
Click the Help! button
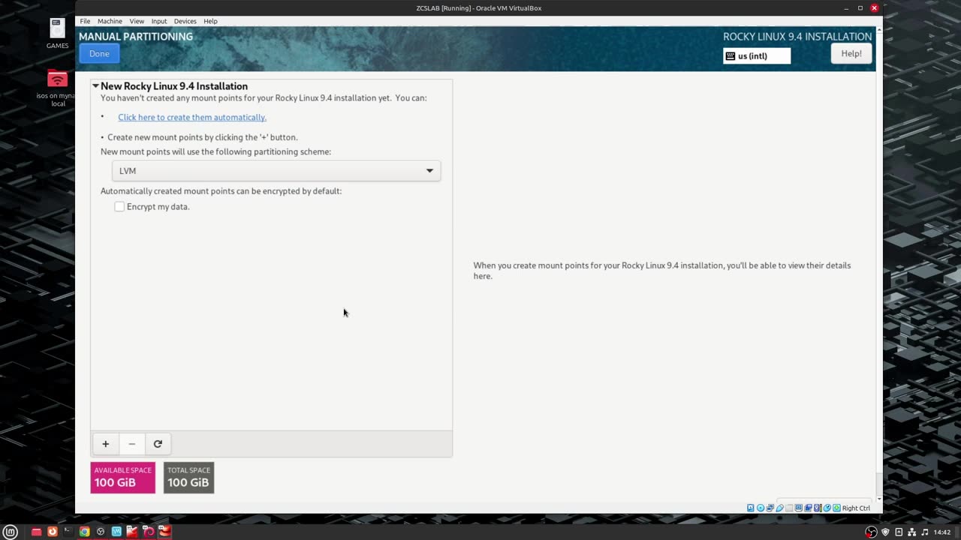[851, 54]
